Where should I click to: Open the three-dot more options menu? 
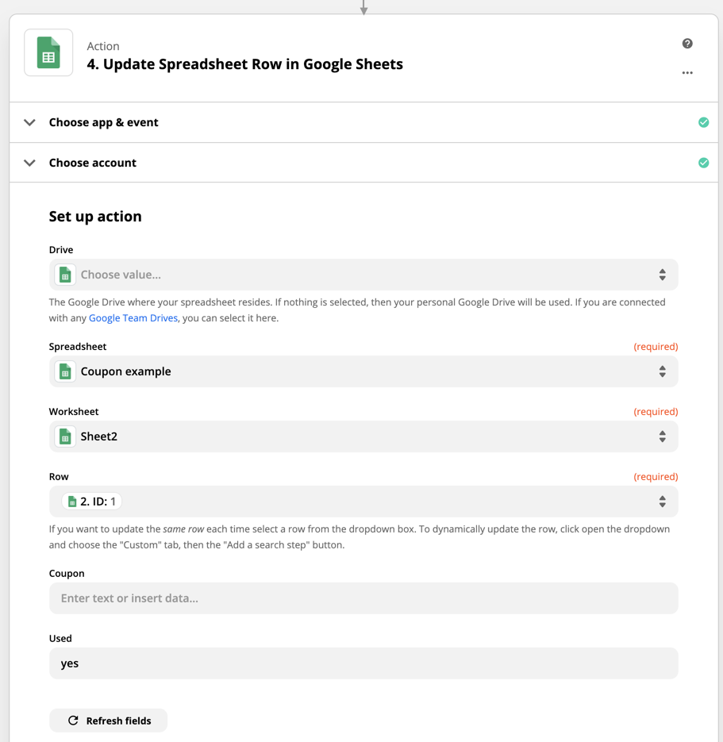click(x=687, y=73)
